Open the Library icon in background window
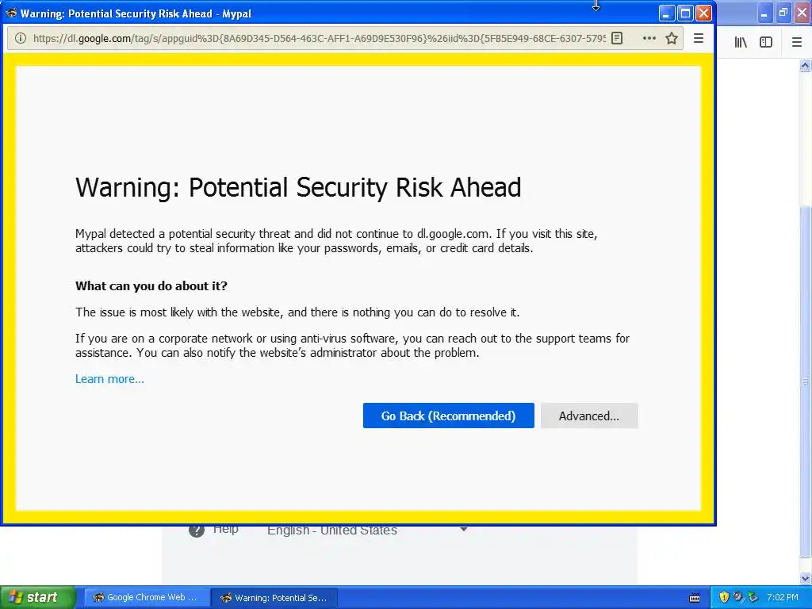The height and width of the screenshot is (609, 812). pos(741,43)
